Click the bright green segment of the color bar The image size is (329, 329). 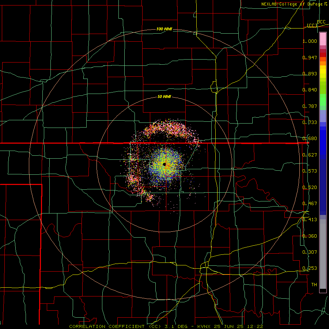(x=323, y=100)
